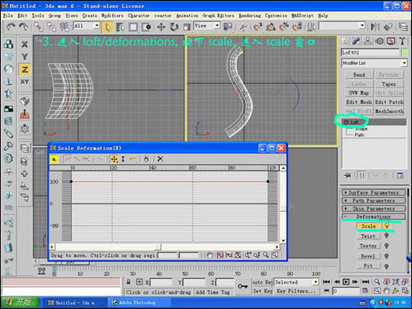412x309 pixels.
Task: Click the MeshSmooth modifier button
Action: (x=389, y=111)
